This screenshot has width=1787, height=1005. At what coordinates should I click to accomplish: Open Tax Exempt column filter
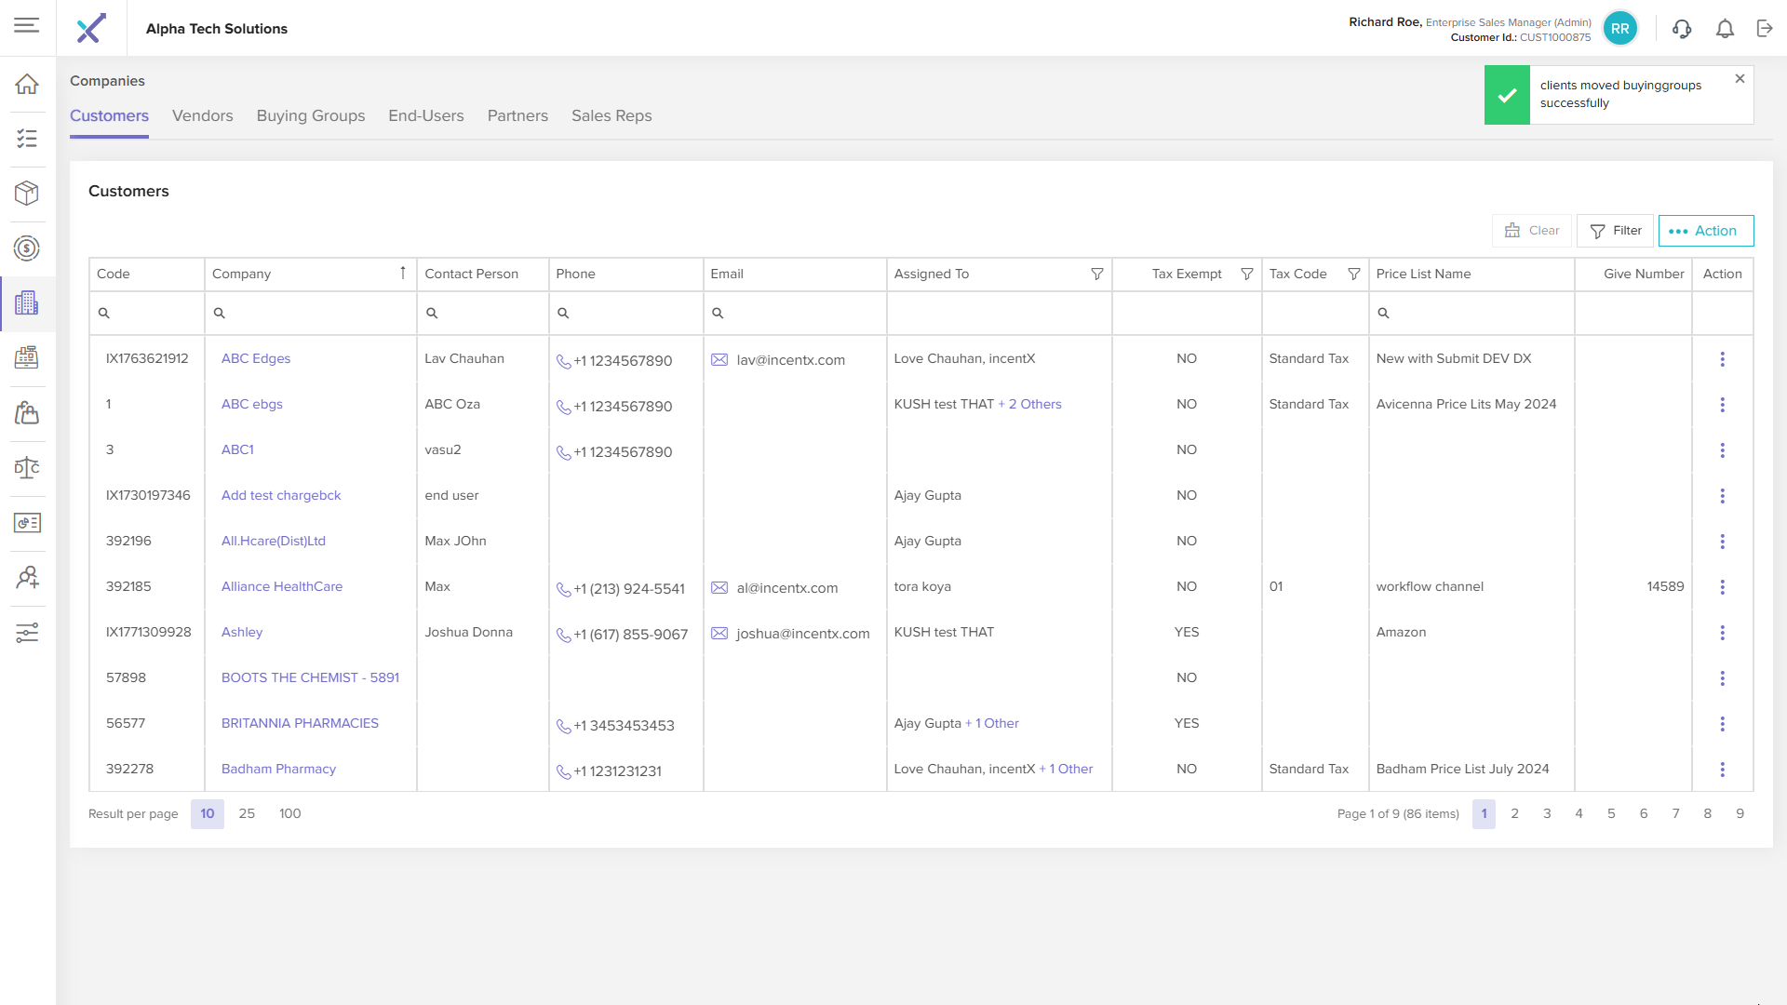click(1246, 274)
